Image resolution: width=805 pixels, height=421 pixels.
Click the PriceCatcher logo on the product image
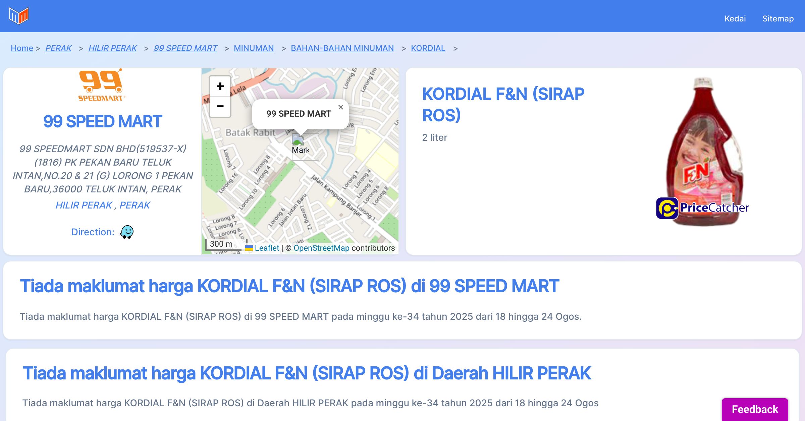pos(702,208)
